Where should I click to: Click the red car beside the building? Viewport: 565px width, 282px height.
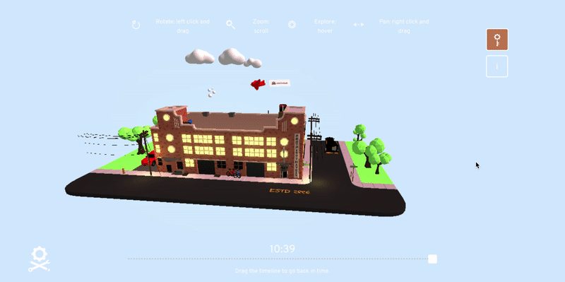pos(149,159)
